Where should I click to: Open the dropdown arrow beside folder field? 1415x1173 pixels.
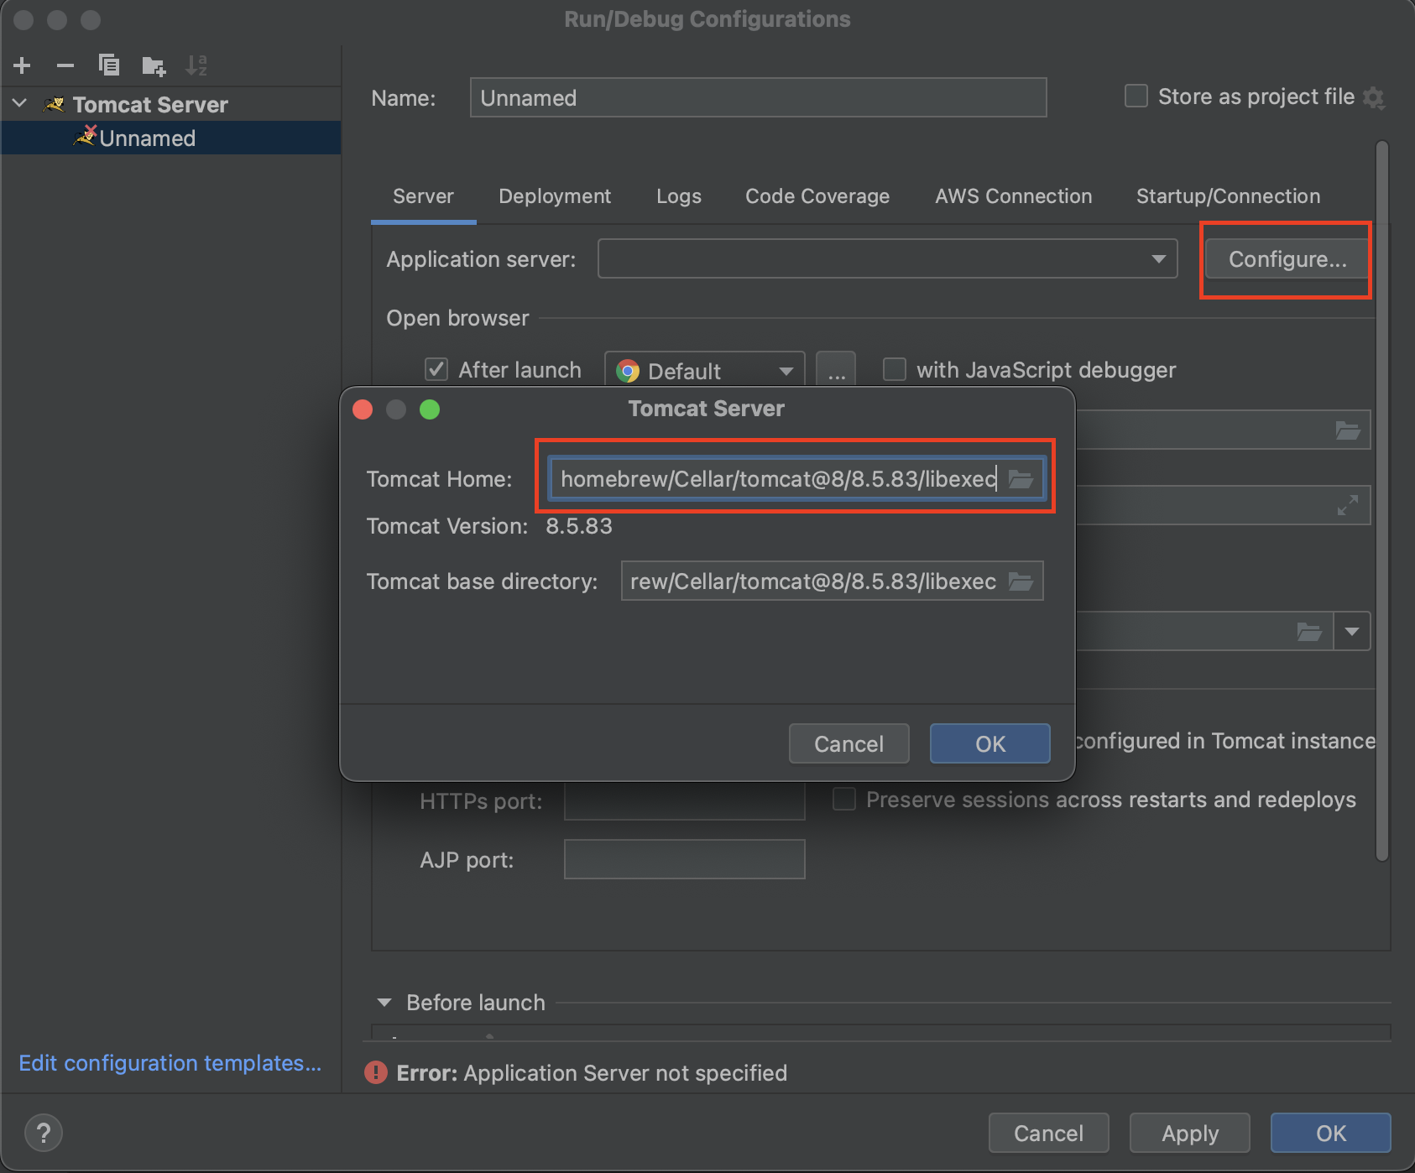point(1352,631)
